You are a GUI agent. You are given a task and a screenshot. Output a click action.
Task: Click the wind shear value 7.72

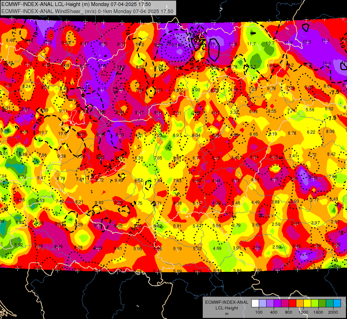312,155
